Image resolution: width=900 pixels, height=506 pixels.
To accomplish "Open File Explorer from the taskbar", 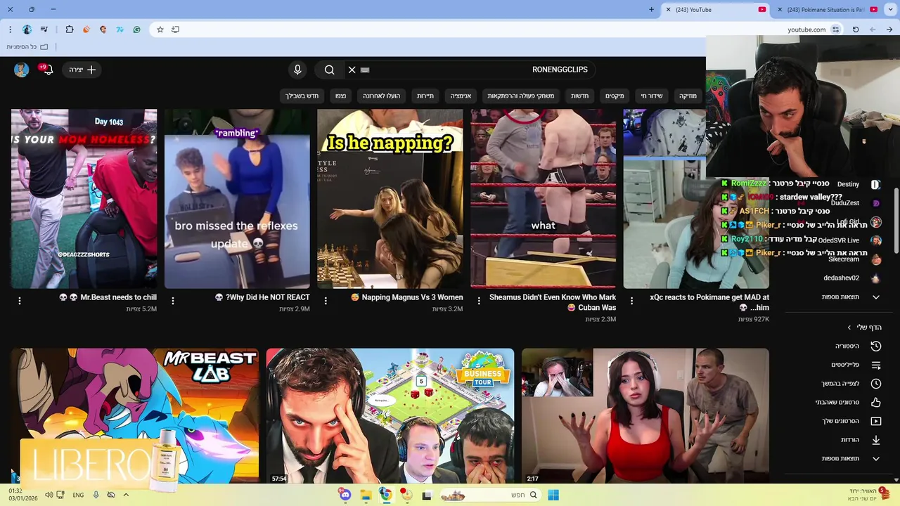I will point(366,495).
